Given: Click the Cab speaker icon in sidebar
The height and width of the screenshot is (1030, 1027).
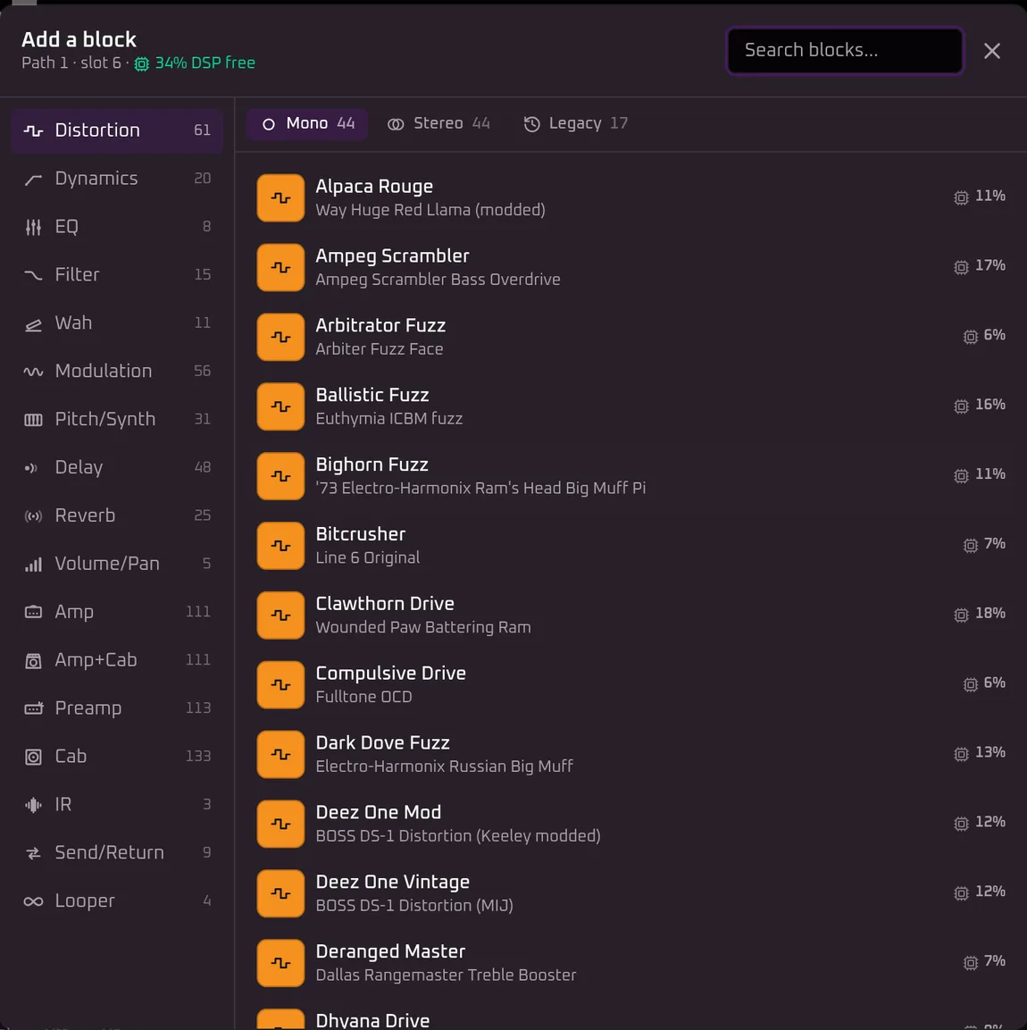Looking at the screenshot, I should (33, 757).
